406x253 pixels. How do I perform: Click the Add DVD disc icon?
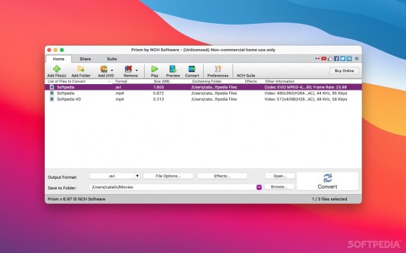tap(104, 69)
